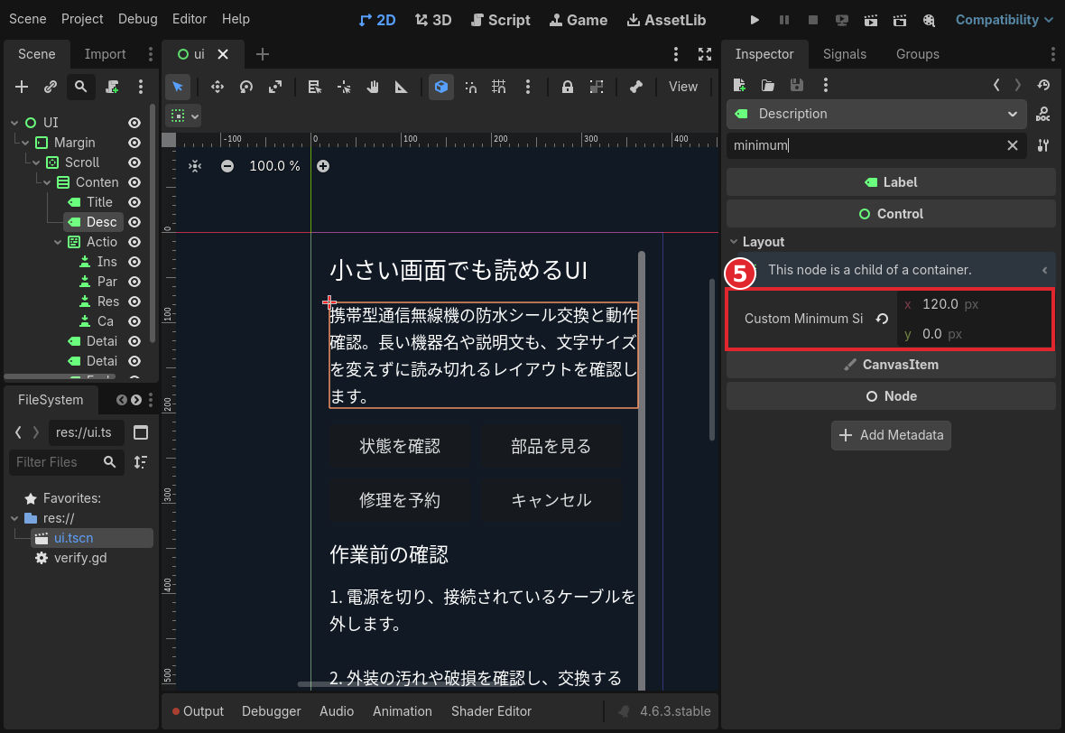The width and height of the screenshot is (1065, 733).
Task: Collapse the UI root node
Action: (14, 123)
